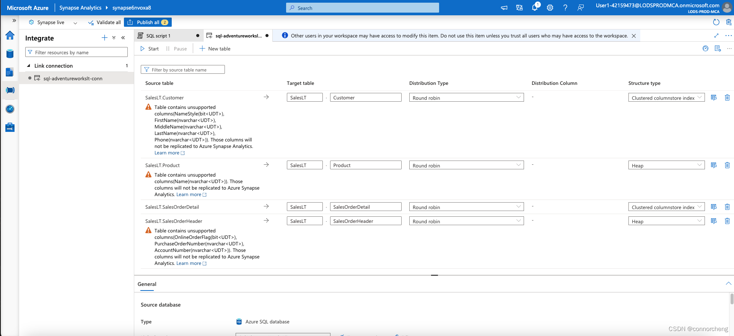Expand the left navigation chevrons
The width and height of the screenshot is (734, 336).
tap(14, 21)
